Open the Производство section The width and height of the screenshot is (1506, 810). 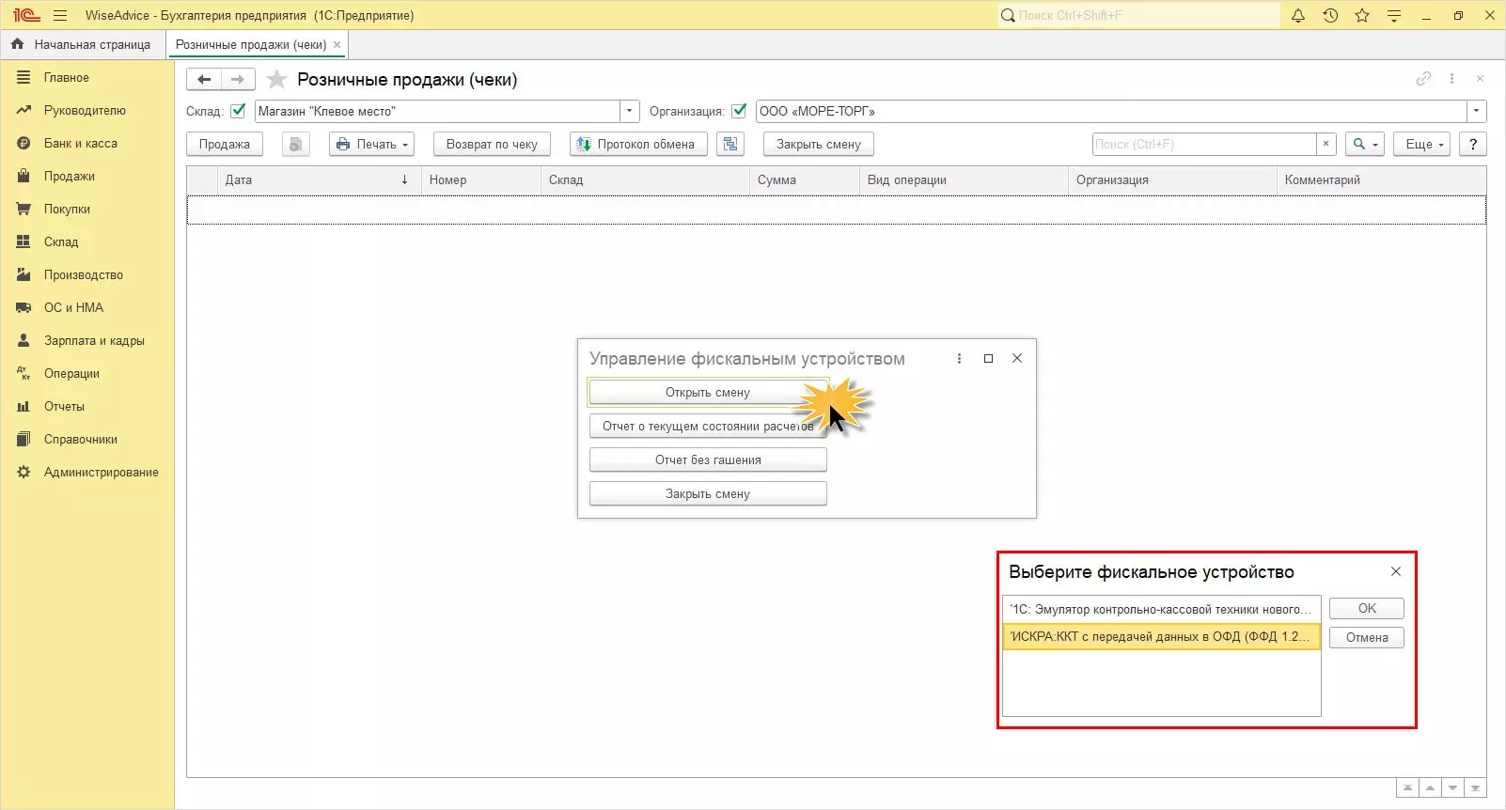tap(84, 275)
